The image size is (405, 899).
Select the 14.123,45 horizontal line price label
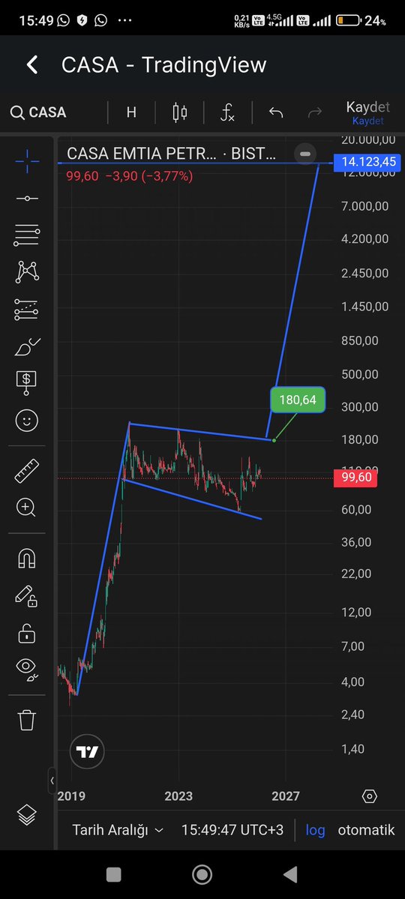coord(368,162)
